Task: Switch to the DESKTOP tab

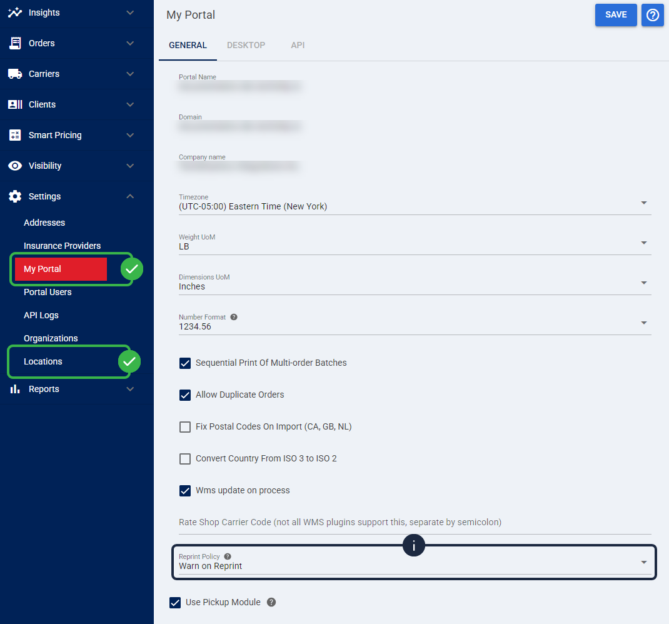Action: 246,45
